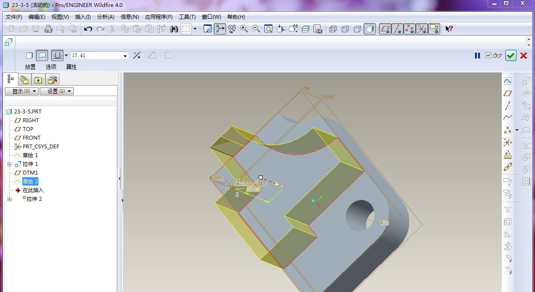Toggle the preview checkbox beside glasses
Image resolution: width=535 pixels, height=292 pixels.
tap(488, 55)
